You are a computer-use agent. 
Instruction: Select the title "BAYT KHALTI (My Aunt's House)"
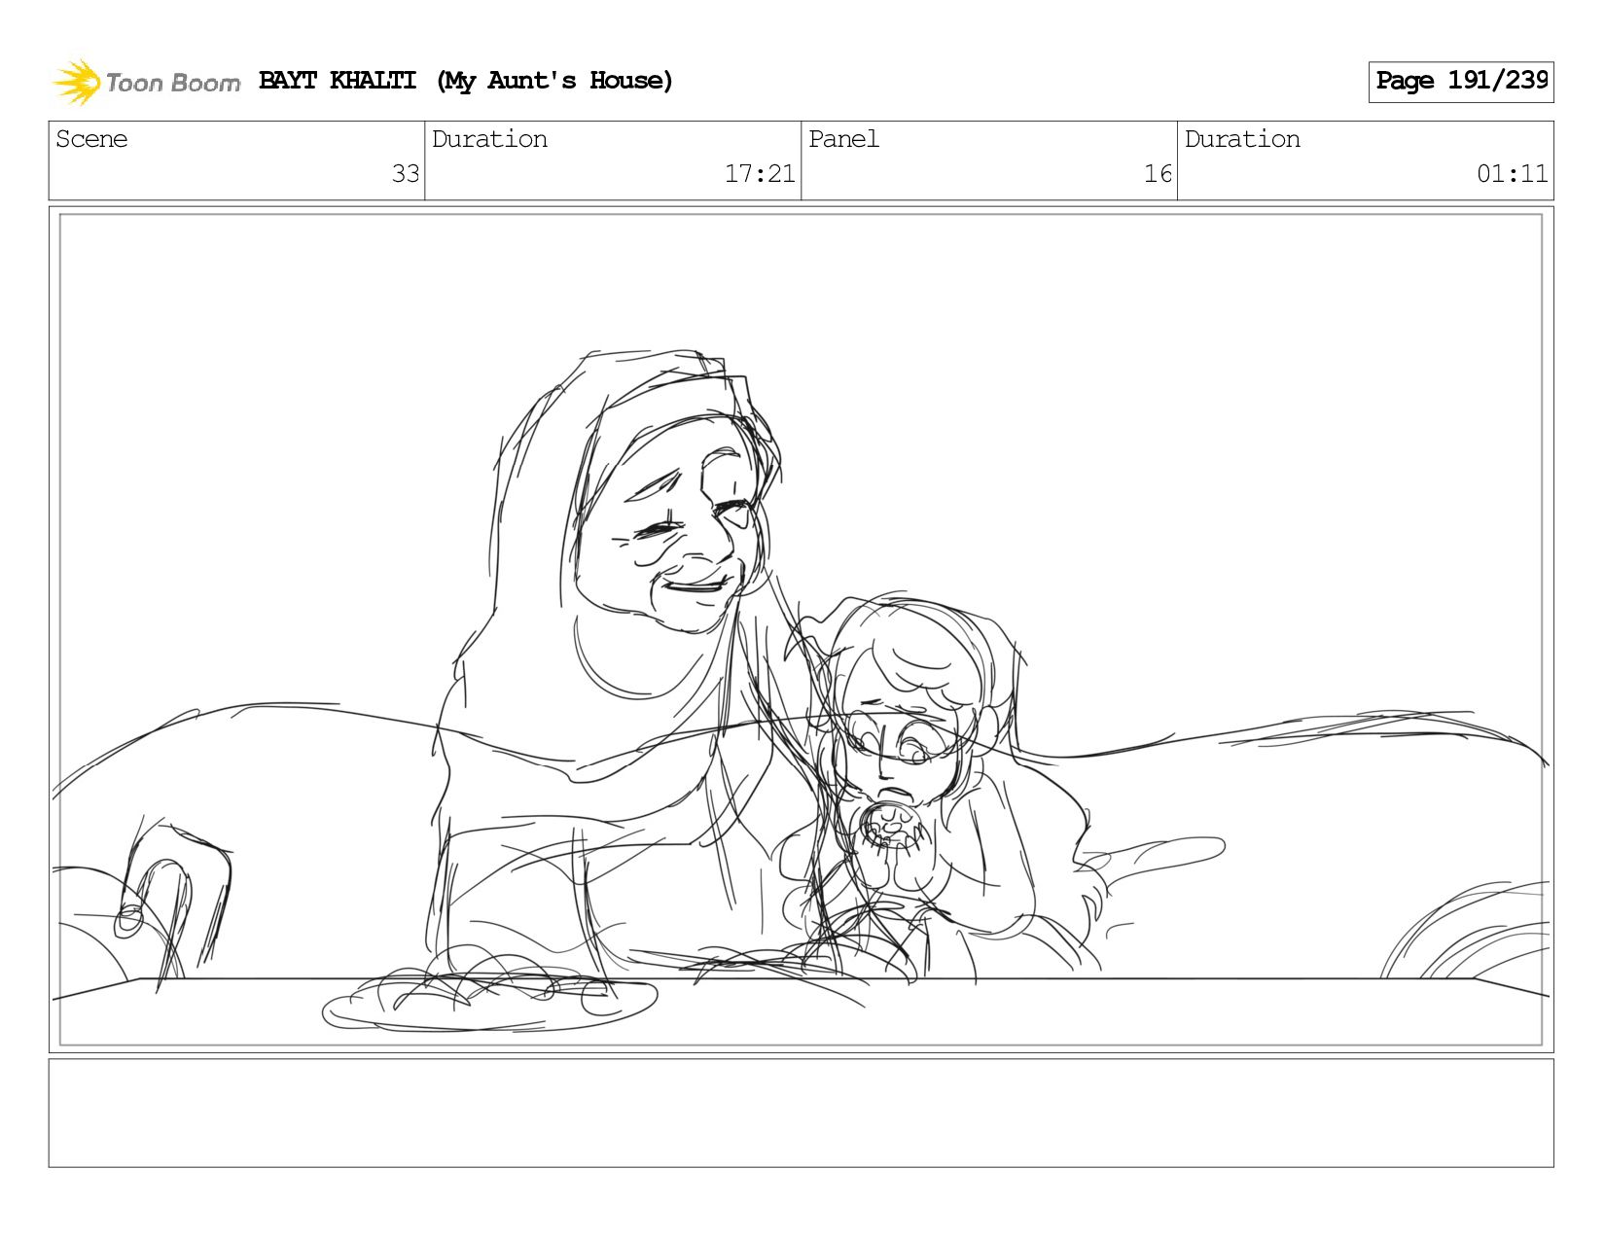pos(466,81)
